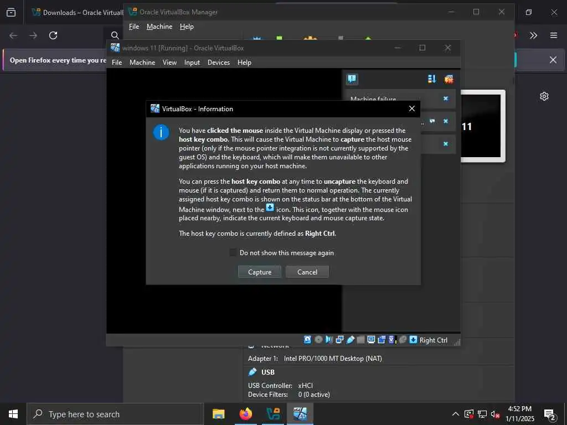This screenshot has height=425, width=567.
Task: Switch to the running VM taskbar icon
Action: [x=300, y=414]
